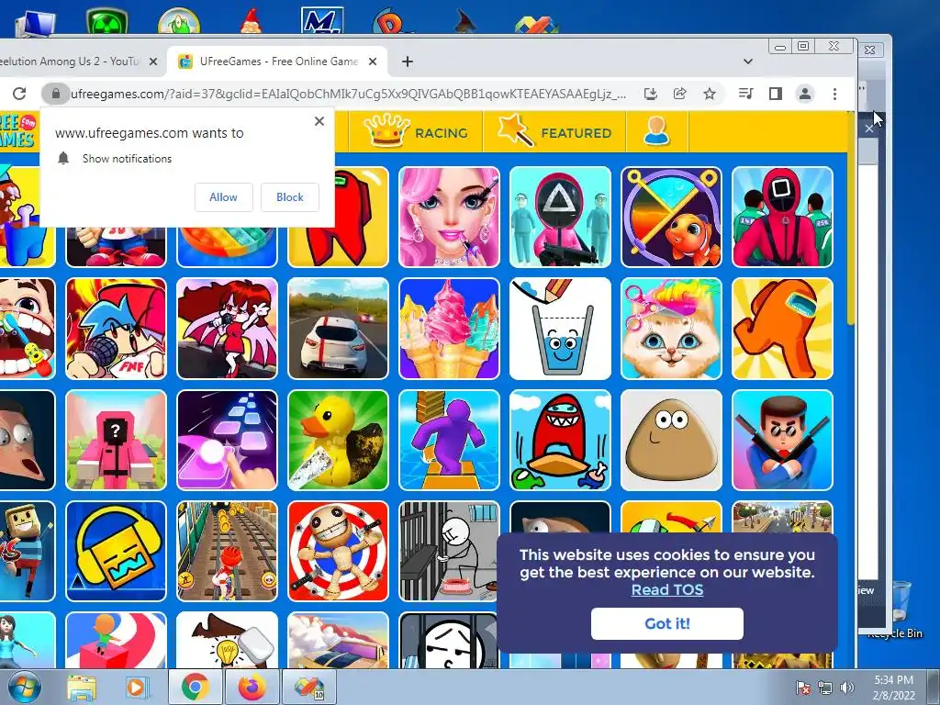This screenshot has height=705, width=940.
Task: Bookmark this page with the star icon
Action: (x=710, y=94)
